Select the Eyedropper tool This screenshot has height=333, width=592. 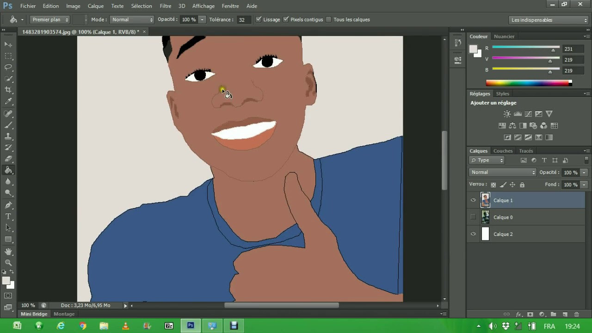click(x=8, y=102)
